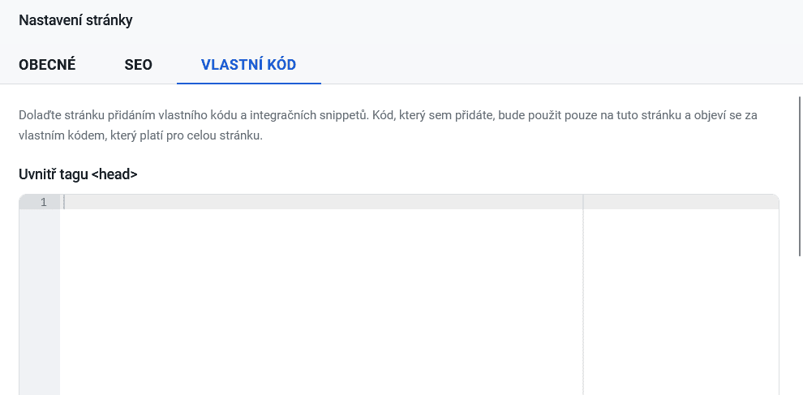
Task: Click the 'Nastavení stránky' title
Action: [75, 20]
